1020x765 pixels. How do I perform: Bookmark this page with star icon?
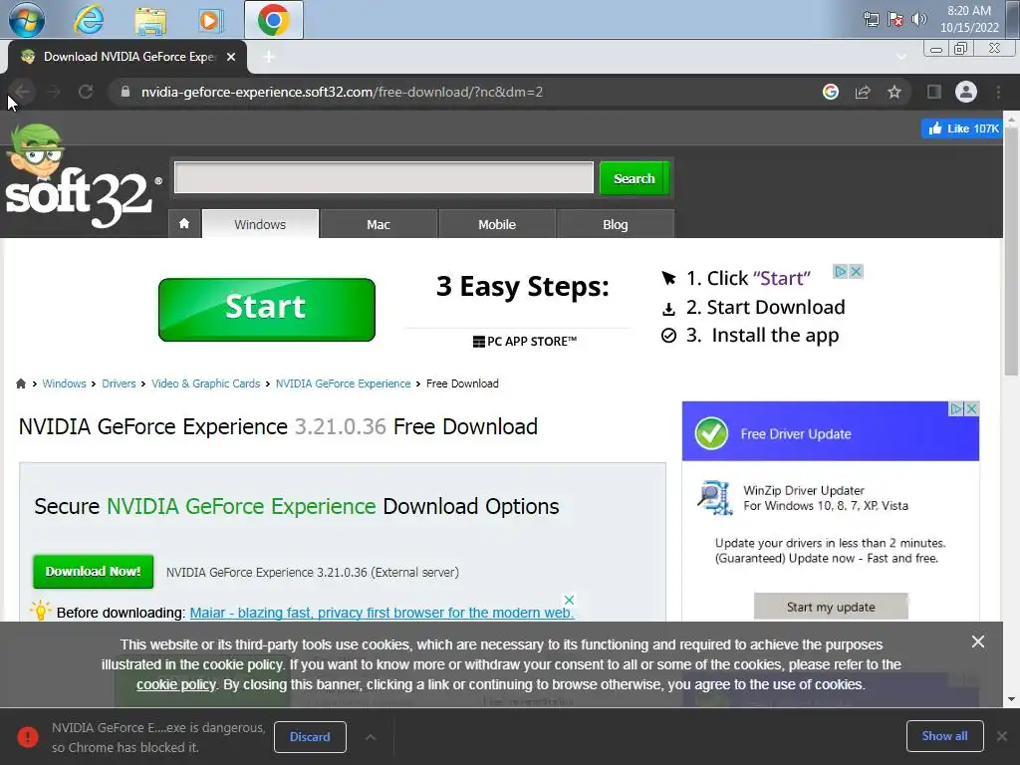[894, 92]
